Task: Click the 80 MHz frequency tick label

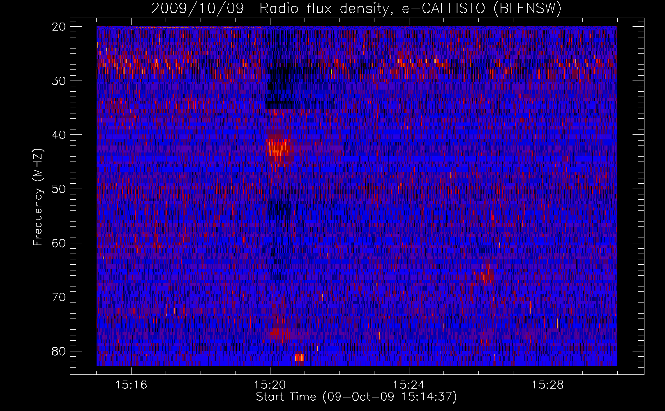Action: (x=59, y=351)
